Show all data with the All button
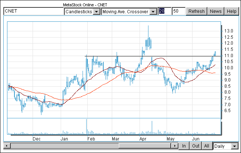Screen dimensions: 241x153 click(207, 146)
